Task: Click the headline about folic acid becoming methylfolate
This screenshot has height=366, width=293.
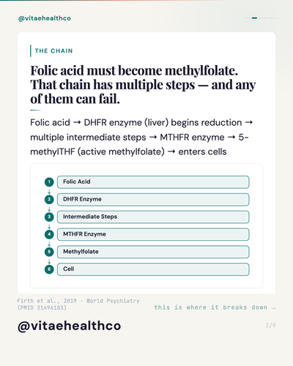Action: (x=143, y=85)
